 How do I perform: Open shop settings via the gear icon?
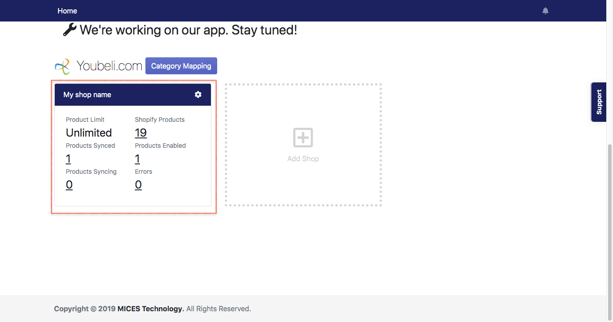click(198, 94)
